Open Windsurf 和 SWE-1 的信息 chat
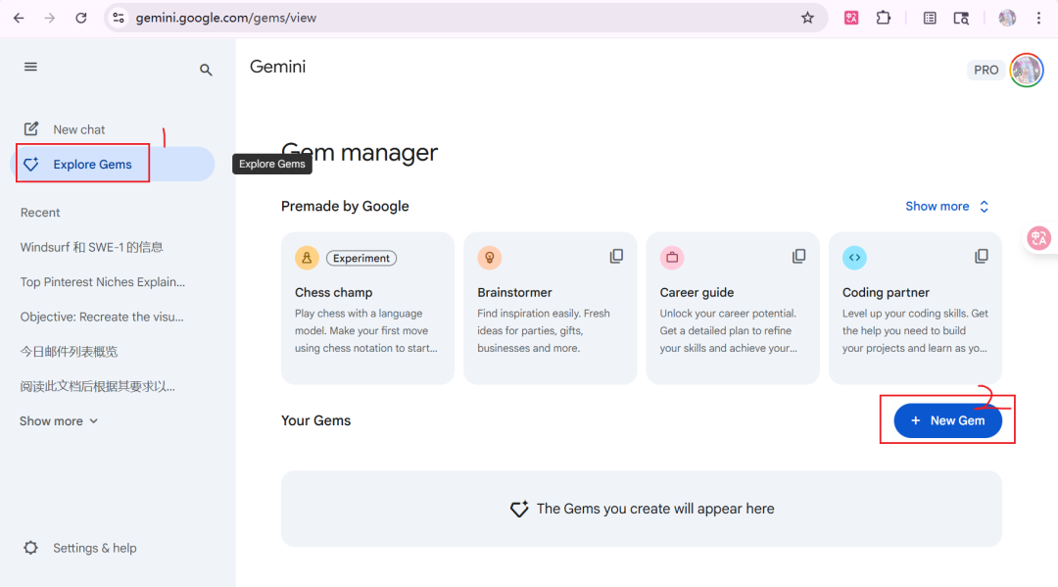This screenshot has width=1058, height=587. coord(92,247)
